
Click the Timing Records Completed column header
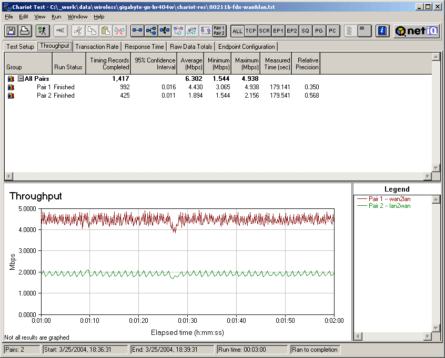point(109,64)
